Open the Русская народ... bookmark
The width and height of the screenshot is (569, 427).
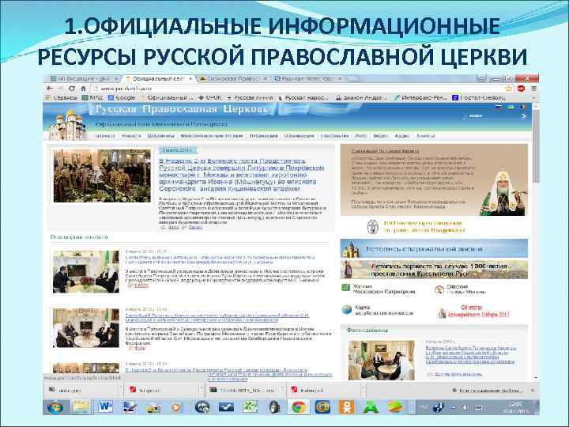coord(303,98)
